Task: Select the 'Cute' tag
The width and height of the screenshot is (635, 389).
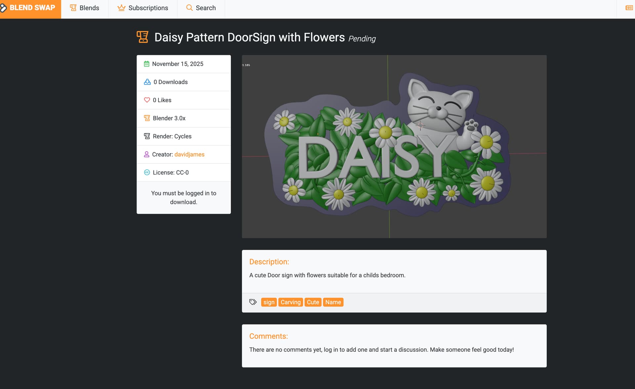Action: click(x=313, y=302)
